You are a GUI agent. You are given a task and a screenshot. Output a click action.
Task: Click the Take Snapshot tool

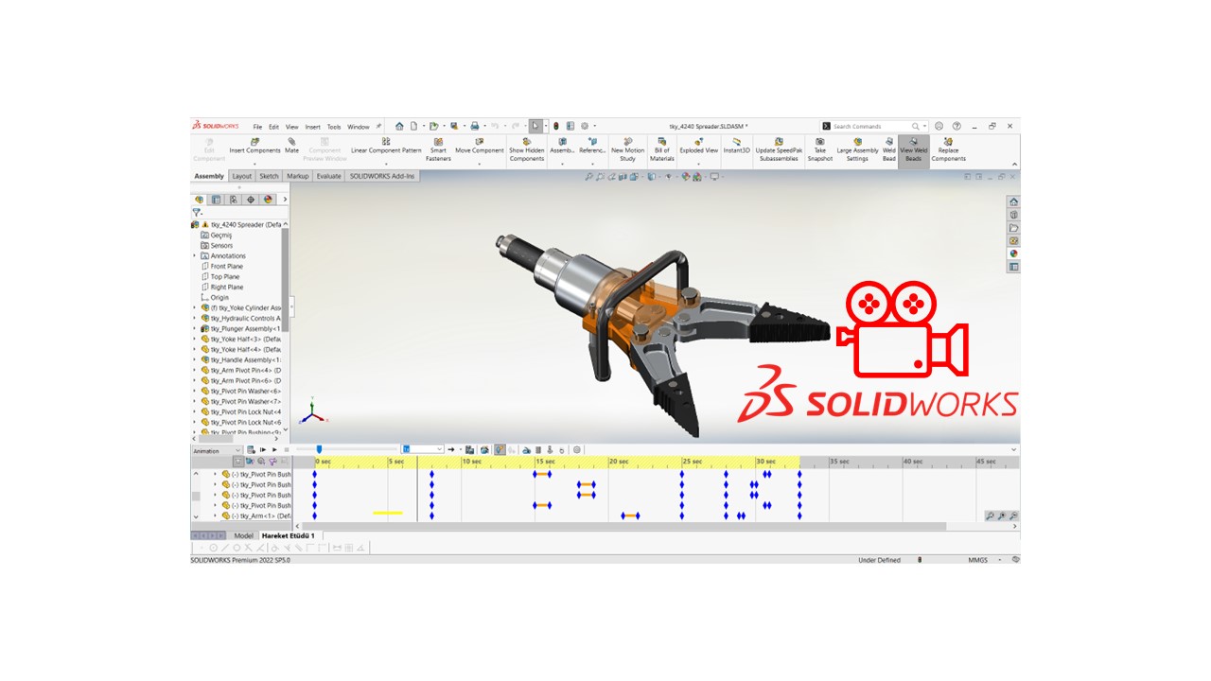(x=820, y=149)
